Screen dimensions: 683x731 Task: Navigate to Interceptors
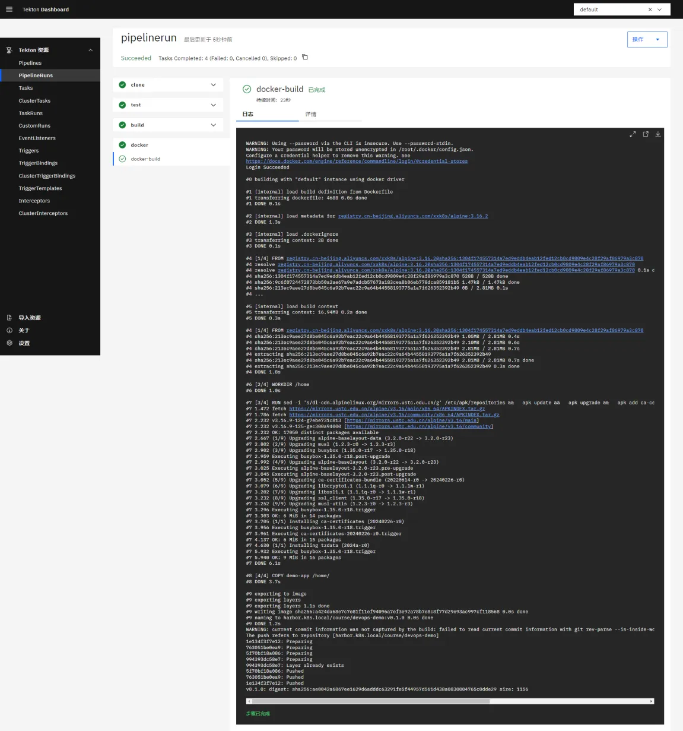point(34,201)
